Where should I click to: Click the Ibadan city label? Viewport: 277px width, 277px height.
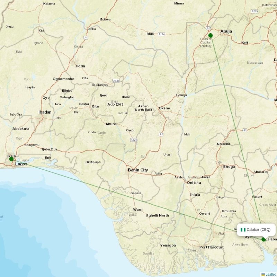click(45, 112)
